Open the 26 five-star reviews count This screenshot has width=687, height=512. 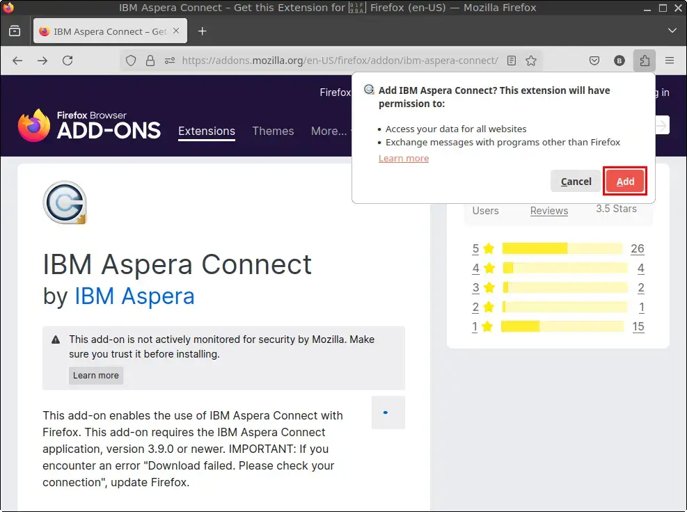point(637,249)
